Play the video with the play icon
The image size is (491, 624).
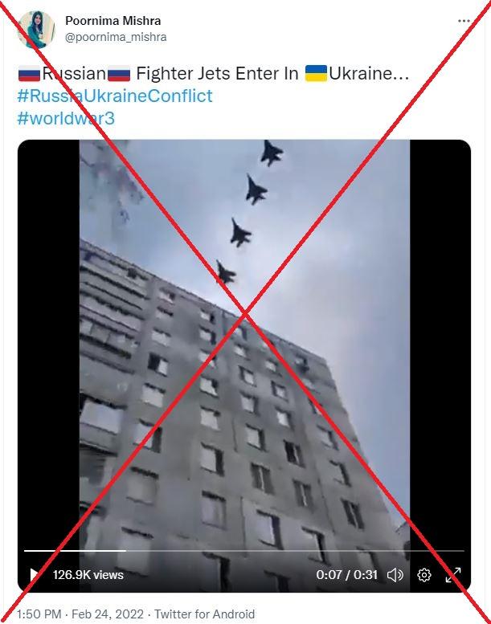pyautogui.click(x=34, y=575)
